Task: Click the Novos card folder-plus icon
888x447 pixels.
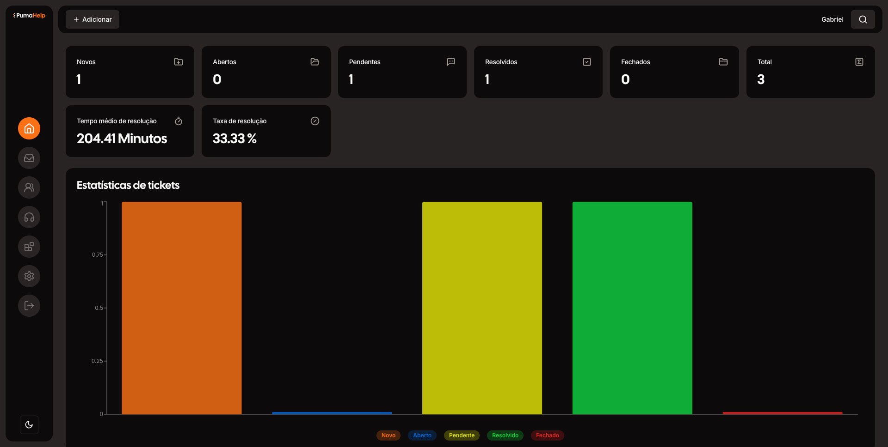Action: point(179,62)
